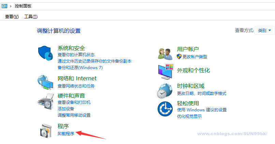Click the Control Panel icon in address bar
This screenshot has height=144, width=275.
[x=4, y=6]
